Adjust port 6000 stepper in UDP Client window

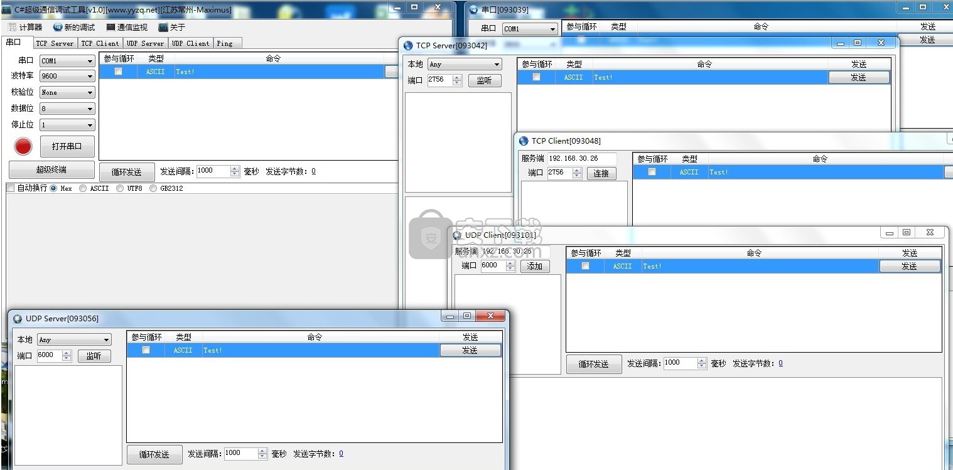(510, 266)
